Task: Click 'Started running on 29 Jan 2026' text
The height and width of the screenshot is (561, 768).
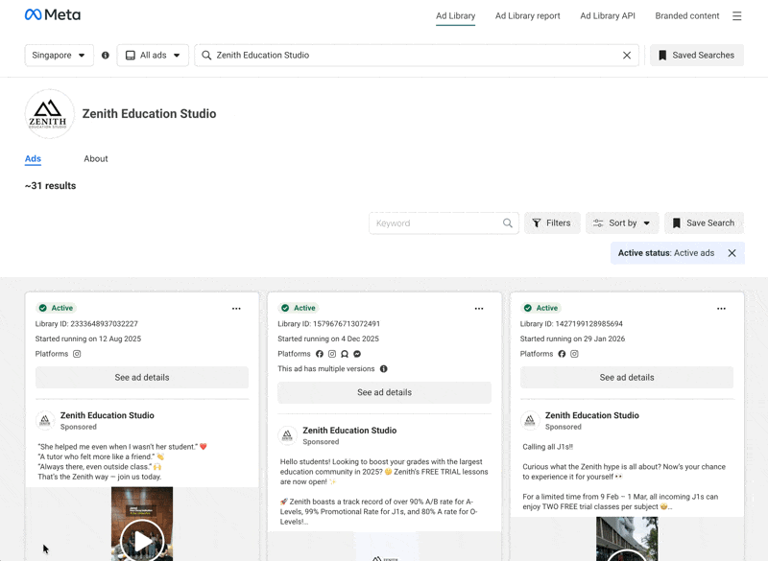Action: 572,339
